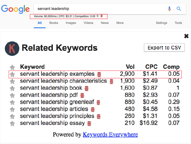Star servant leadership examples keyword
The image size is (191, 144).
pyautogui.click(x=12, y=74)
